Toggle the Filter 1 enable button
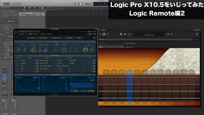 31,45
